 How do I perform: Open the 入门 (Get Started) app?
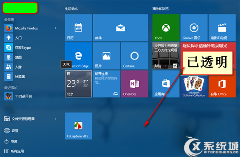click(31, 38)
